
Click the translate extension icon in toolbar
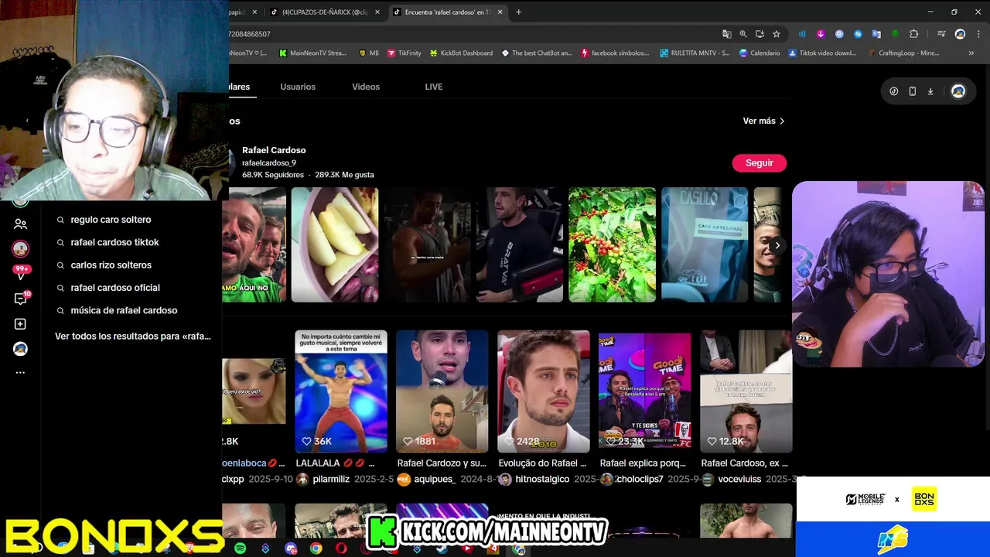click(x=876, y=34)
